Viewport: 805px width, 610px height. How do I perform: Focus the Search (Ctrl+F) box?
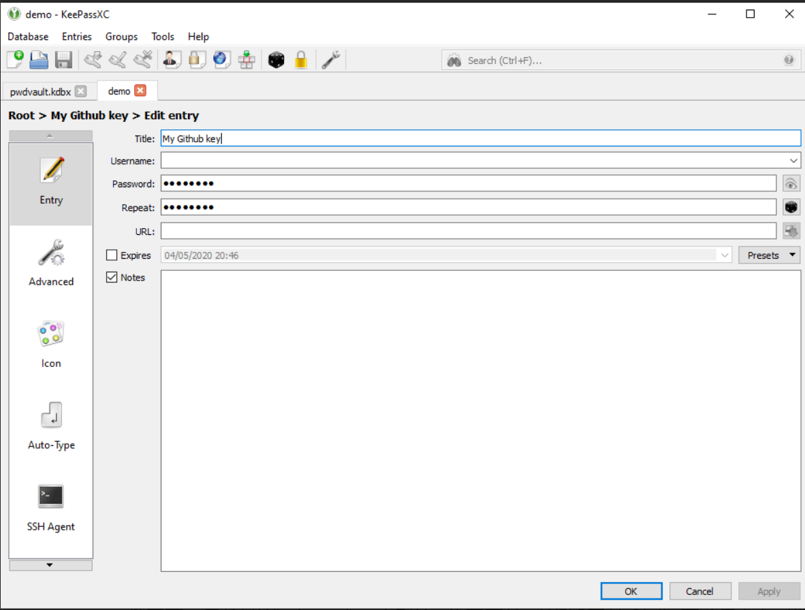[x=621, y=61]
